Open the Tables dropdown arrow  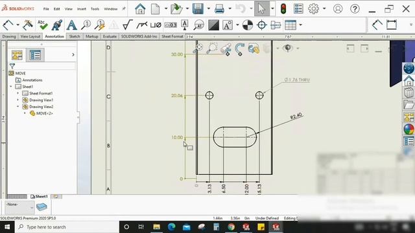[x=300, y=25]
